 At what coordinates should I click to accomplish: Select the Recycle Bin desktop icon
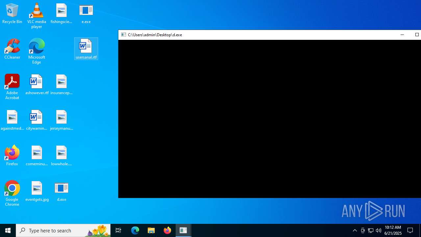(12, 14)
